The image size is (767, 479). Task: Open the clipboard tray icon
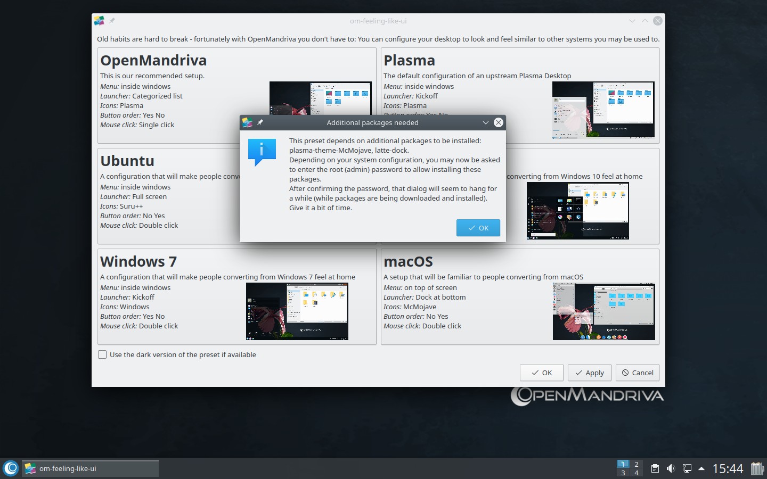[x=655, y=468]
